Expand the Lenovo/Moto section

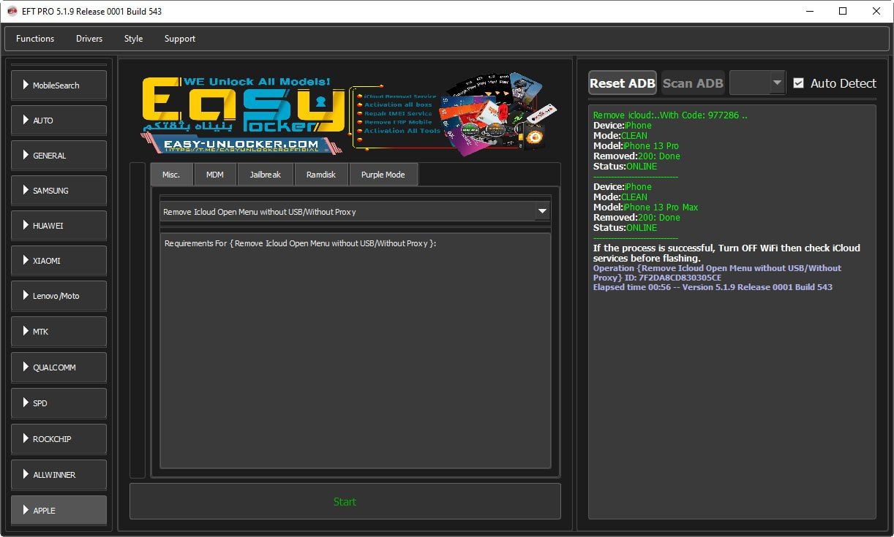click(59, 296)
